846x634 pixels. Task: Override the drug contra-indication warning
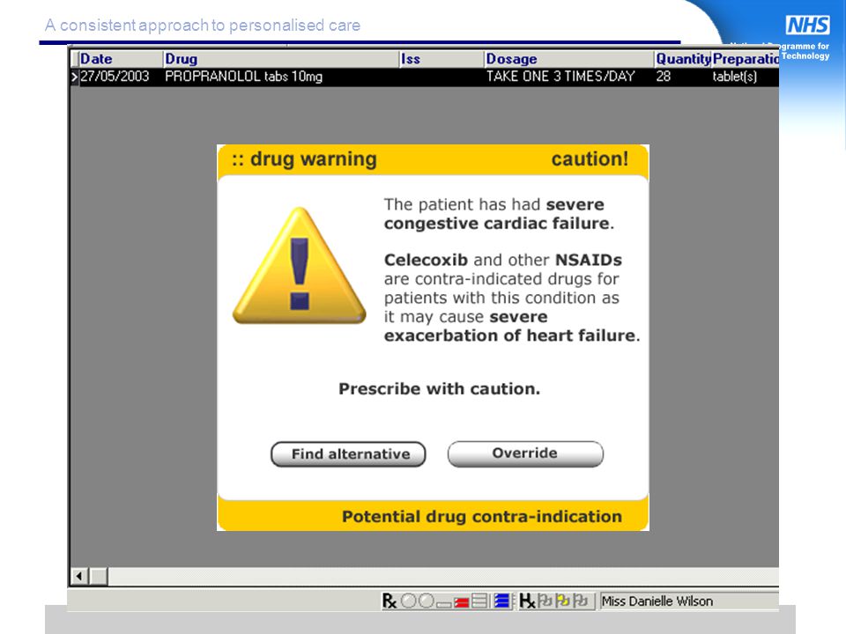click(x=525, y=453)
